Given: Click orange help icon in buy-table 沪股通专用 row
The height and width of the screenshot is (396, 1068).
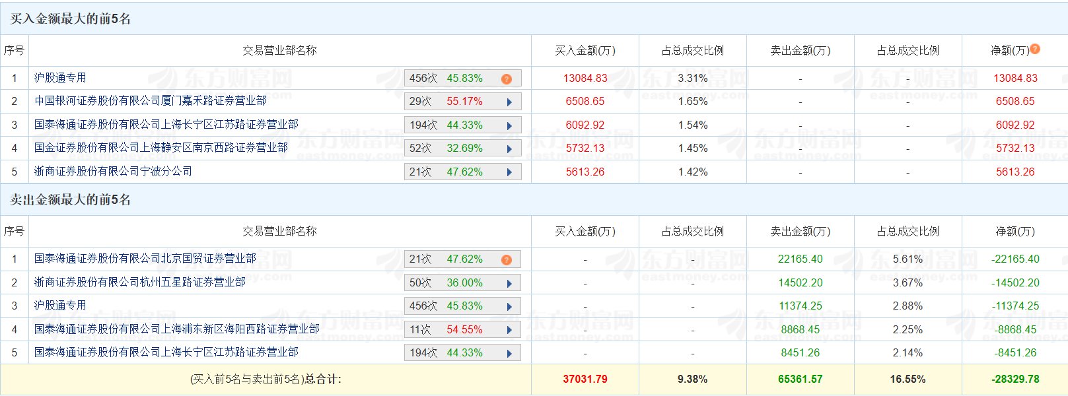Looking at the screenshot, I should pyautogui.click(x=506, y=79).
